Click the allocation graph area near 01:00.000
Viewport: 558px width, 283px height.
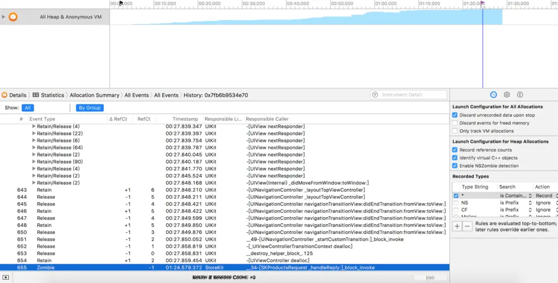[386, 17]
